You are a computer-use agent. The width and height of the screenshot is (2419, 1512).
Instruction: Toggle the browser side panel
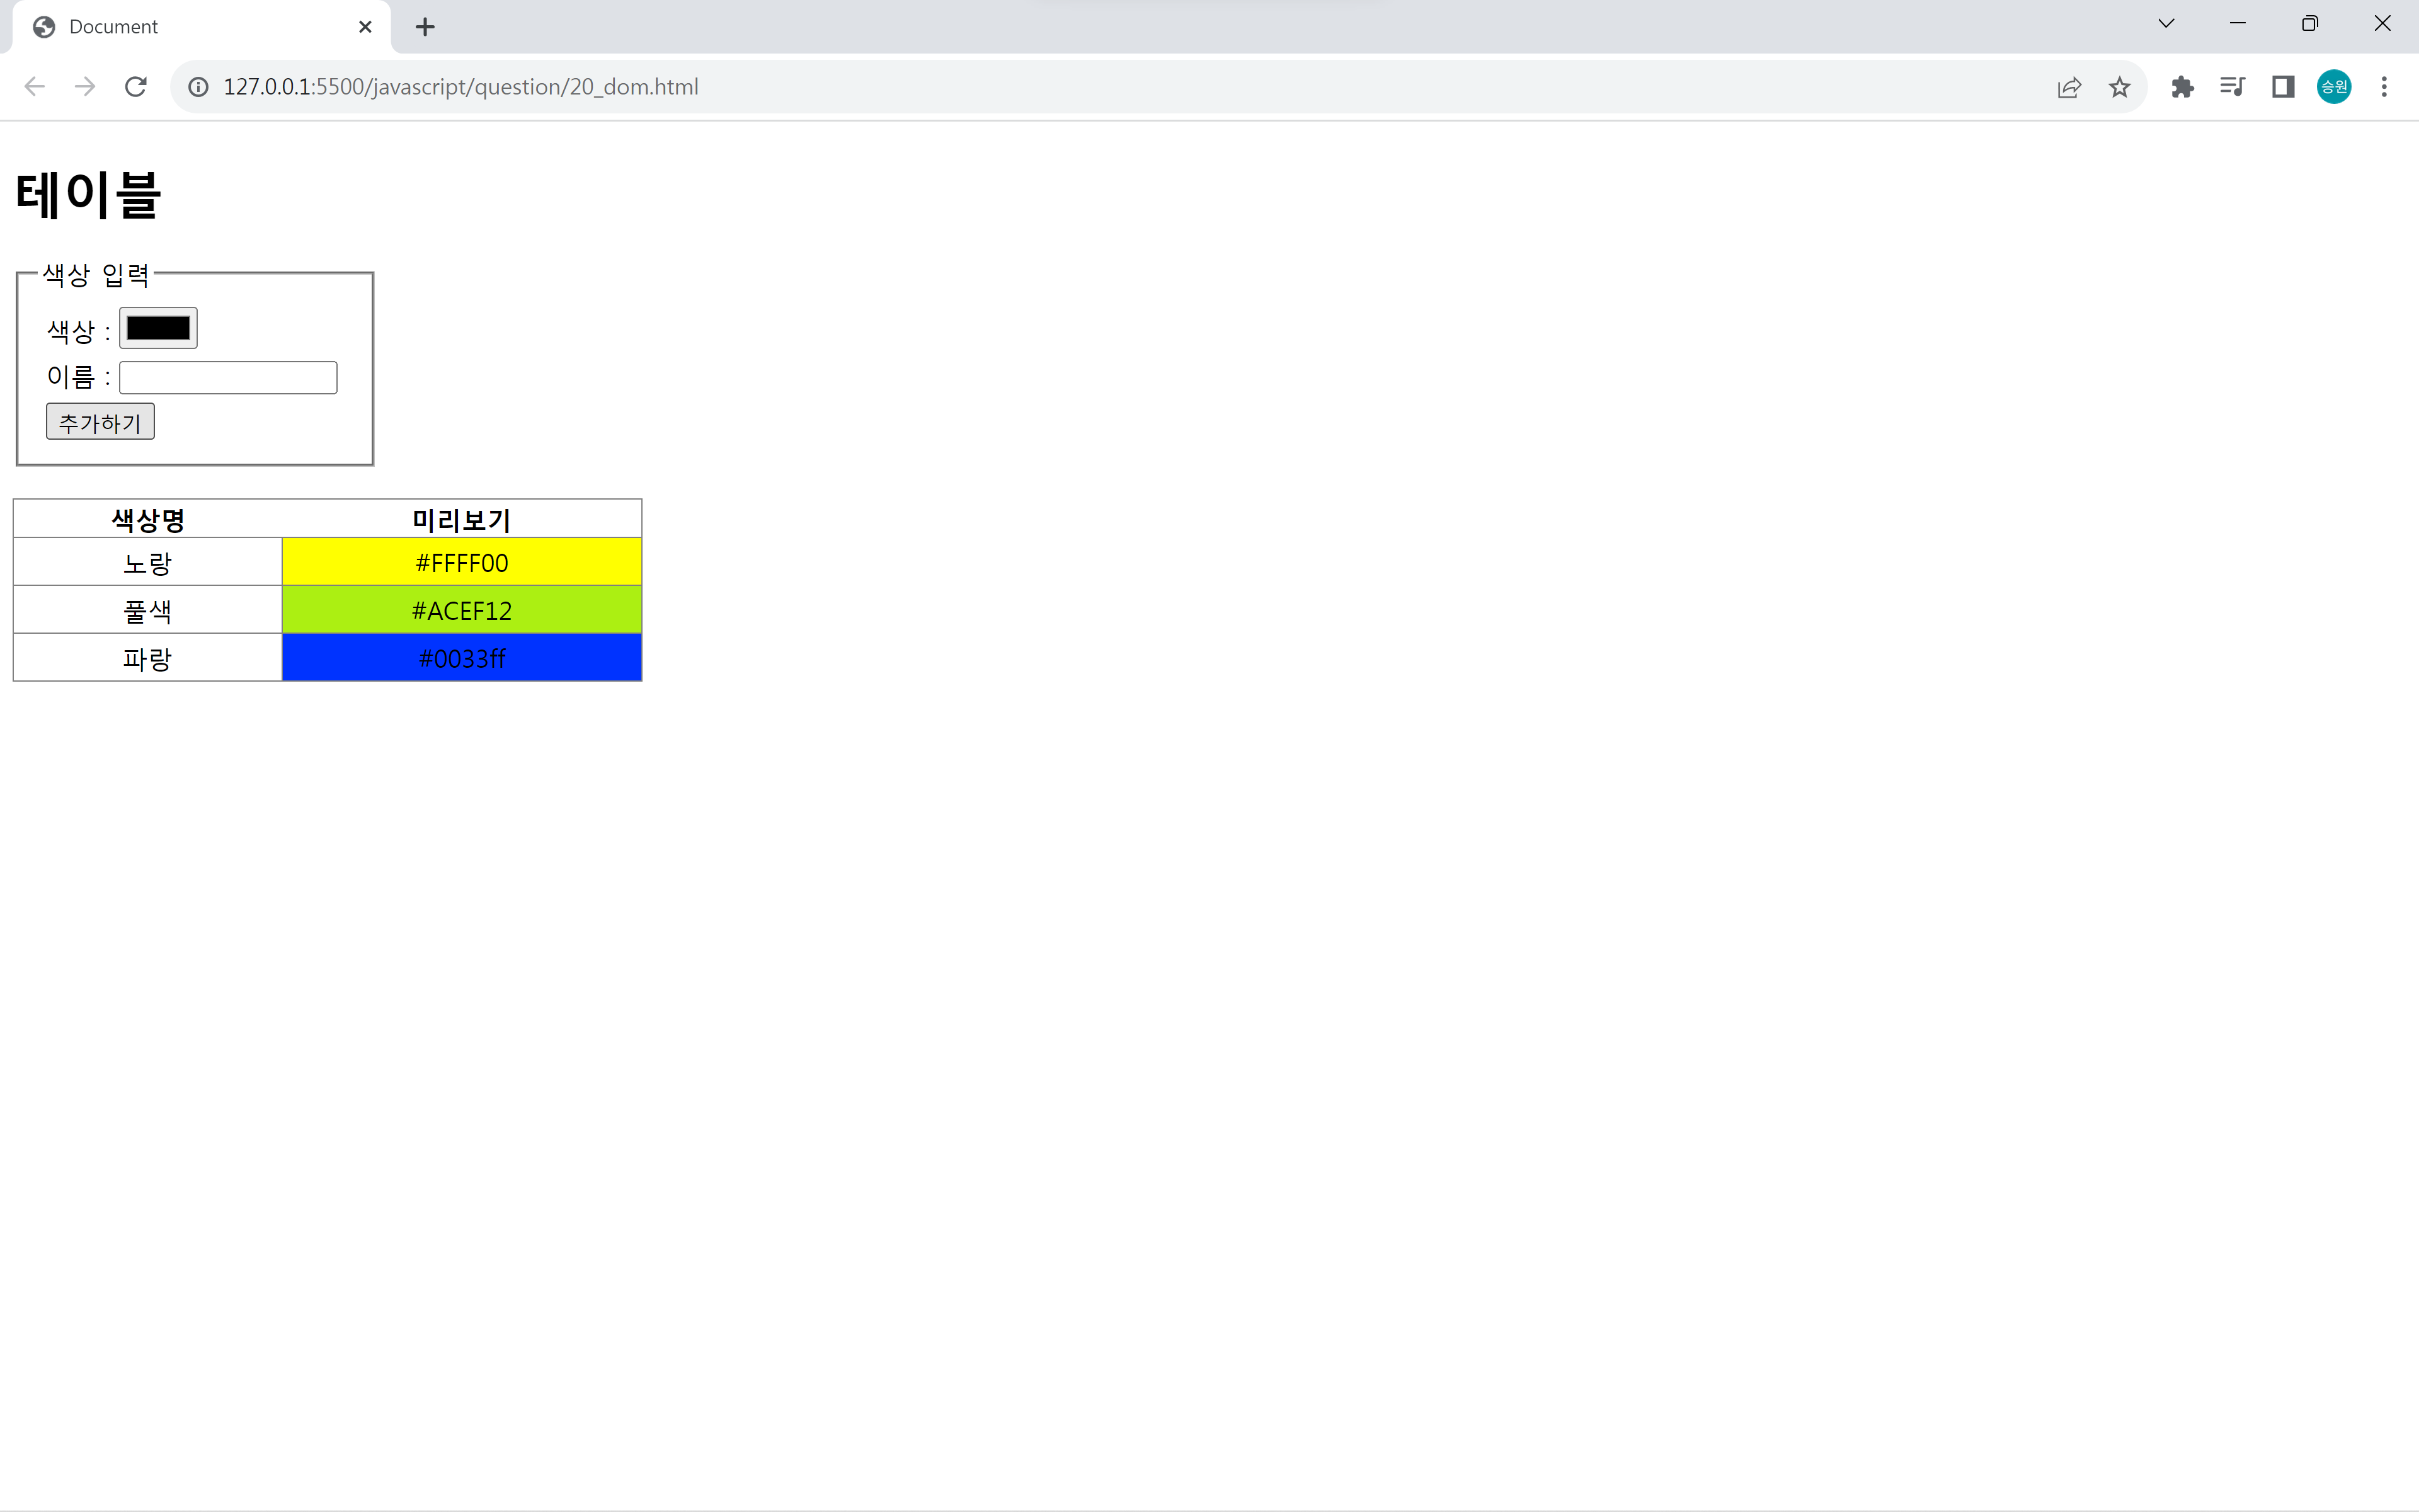(x=2283, y=87)
